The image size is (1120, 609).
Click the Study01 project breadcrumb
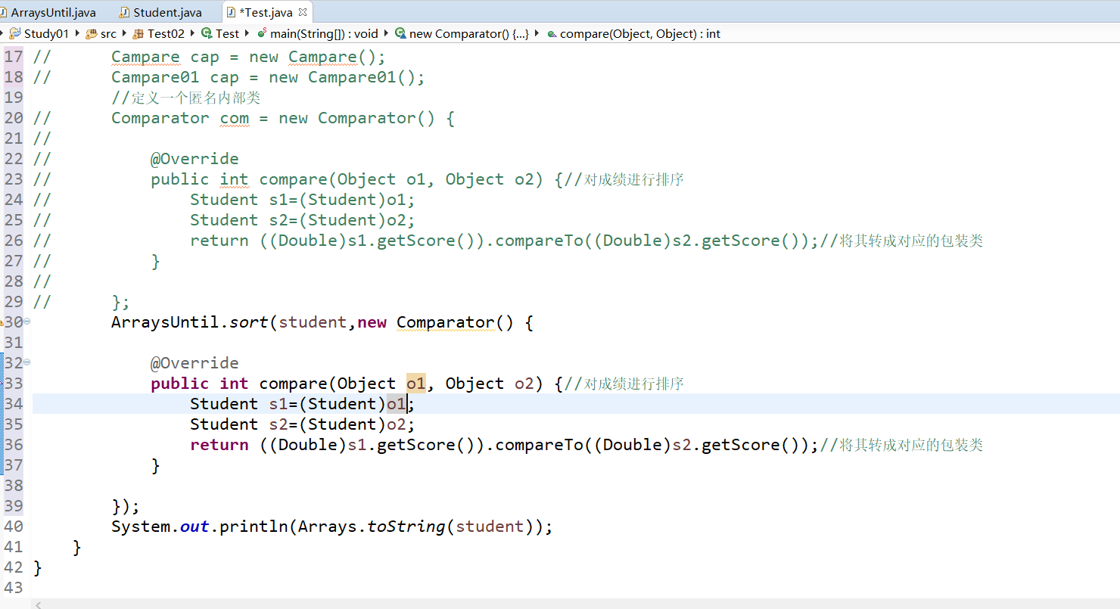[x=39, y=33]
